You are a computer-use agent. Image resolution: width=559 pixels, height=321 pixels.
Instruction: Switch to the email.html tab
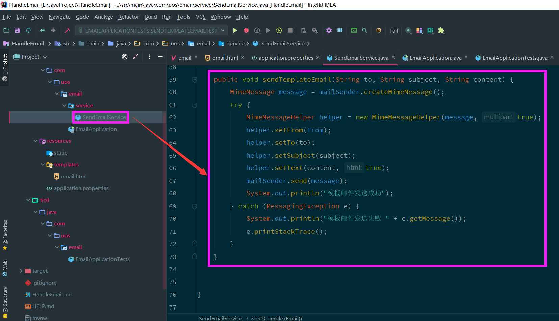tap(225, 58)
